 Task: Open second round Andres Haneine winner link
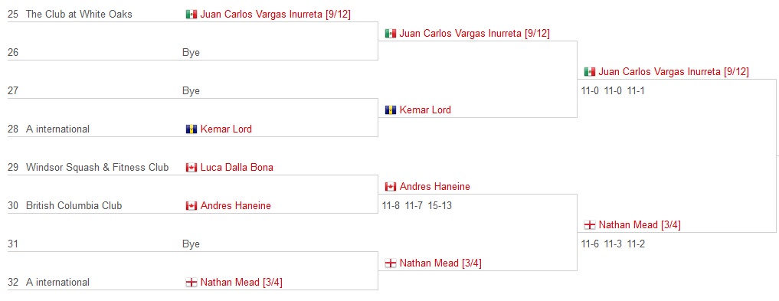(x=435, y=187)
